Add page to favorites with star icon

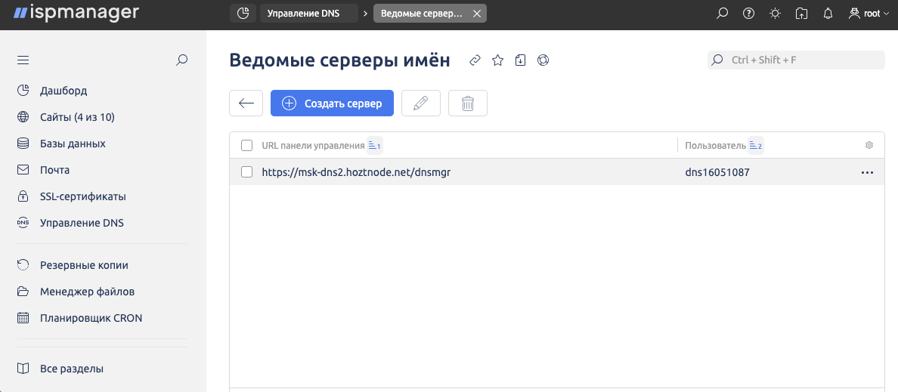point(497,60)
